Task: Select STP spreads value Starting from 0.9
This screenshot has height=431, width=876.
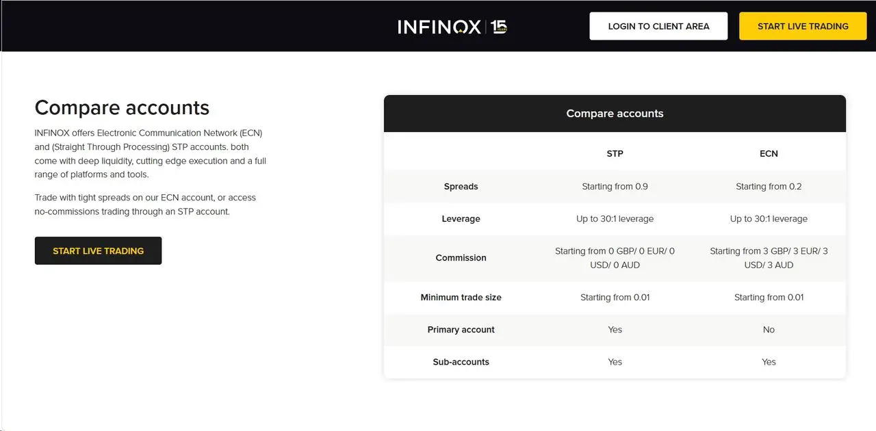Action: pyautogui.click(x=615, y=186)
